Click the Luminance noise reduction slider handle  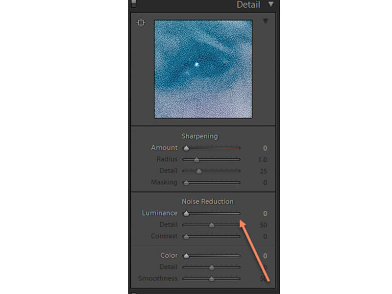186,214
